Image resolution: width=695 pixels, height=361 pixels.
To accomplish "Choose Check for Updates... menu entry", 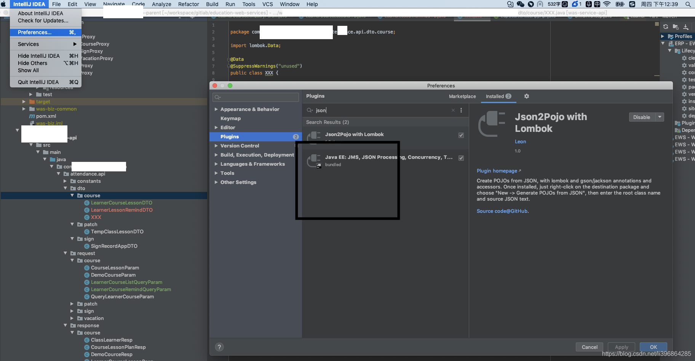I will coord(46,21).
